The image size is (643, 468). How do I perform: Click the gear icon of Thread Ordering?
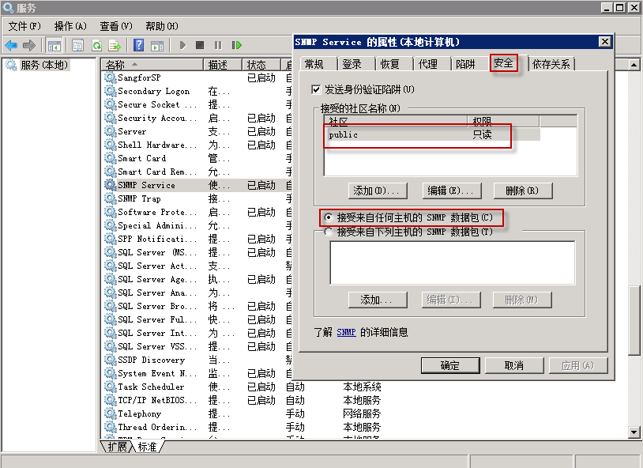click(x=110, y=428)
